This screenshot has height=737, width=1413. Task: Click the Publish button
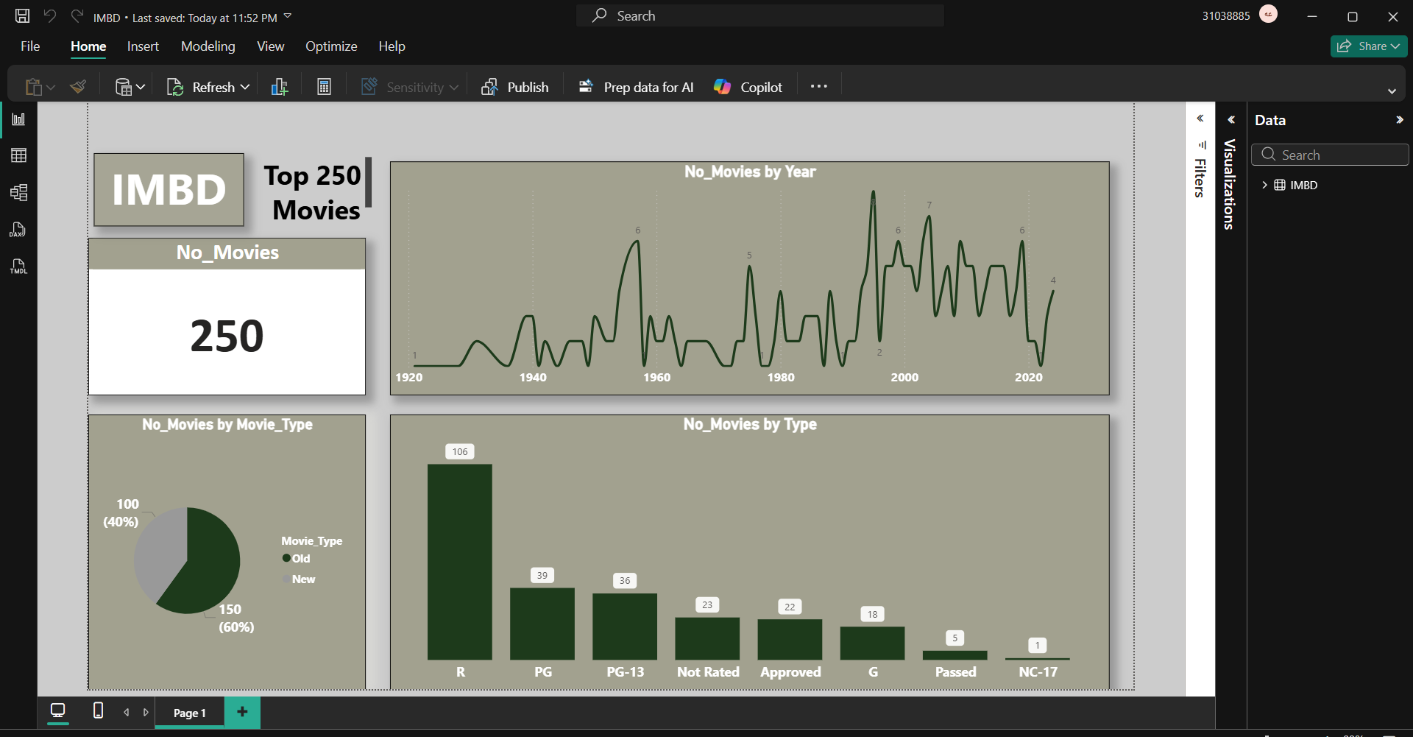click(x=515, y=86)
